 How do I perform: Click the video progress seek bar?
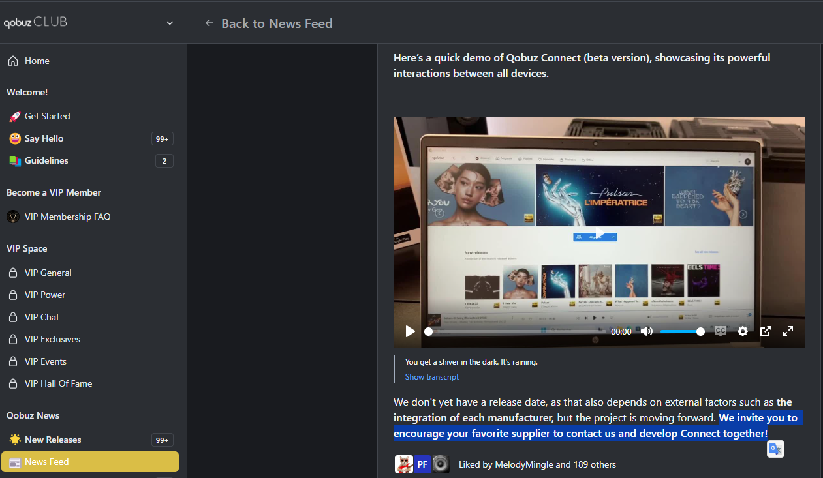514,331
